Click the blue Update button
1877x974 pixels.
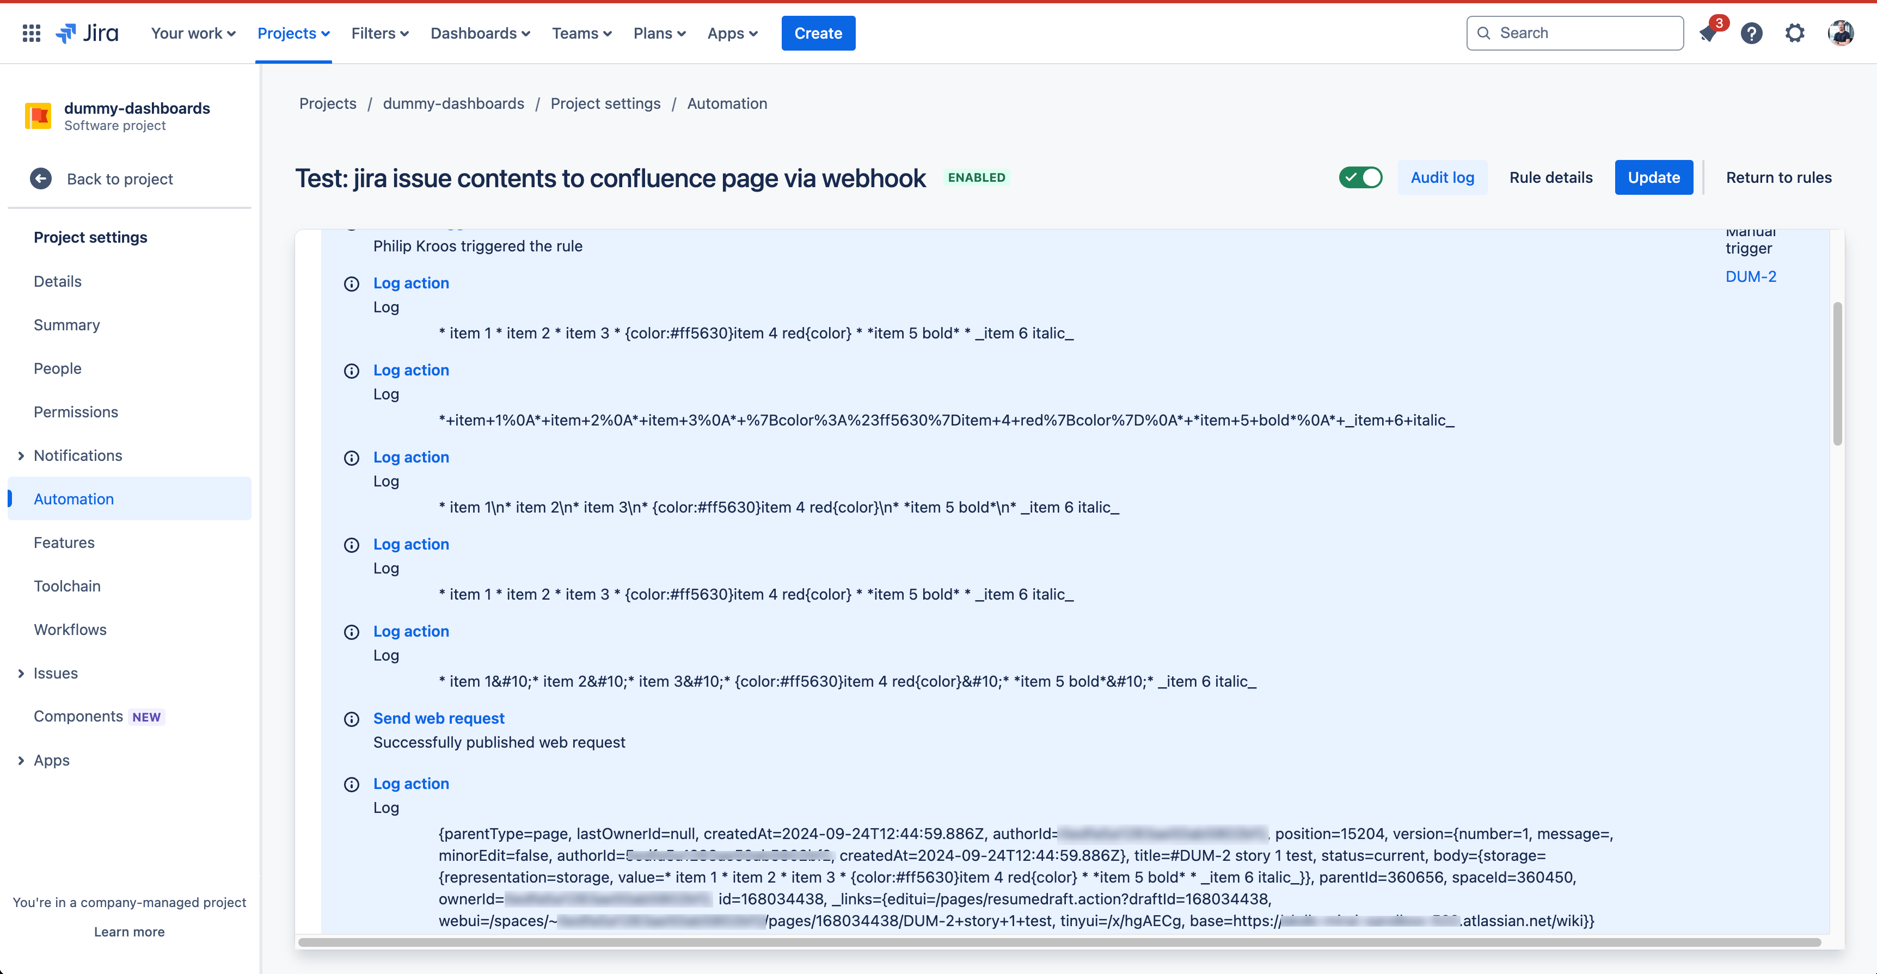[1653, 177]
